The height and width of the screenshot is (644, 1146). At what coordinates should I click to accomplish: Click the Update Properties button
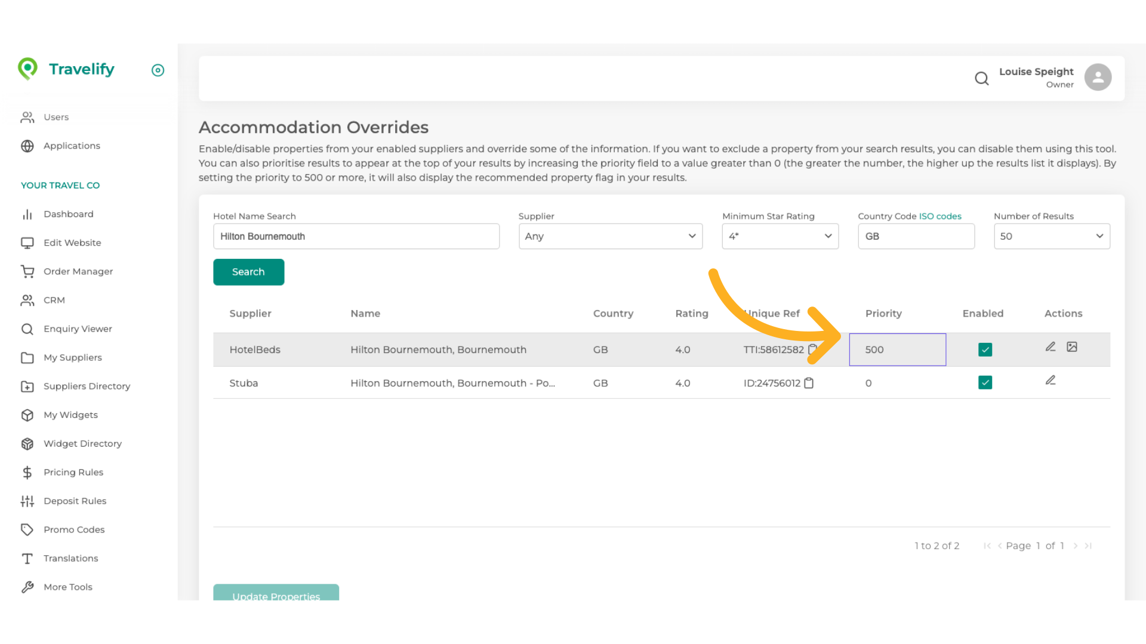(x=276, y=593)
